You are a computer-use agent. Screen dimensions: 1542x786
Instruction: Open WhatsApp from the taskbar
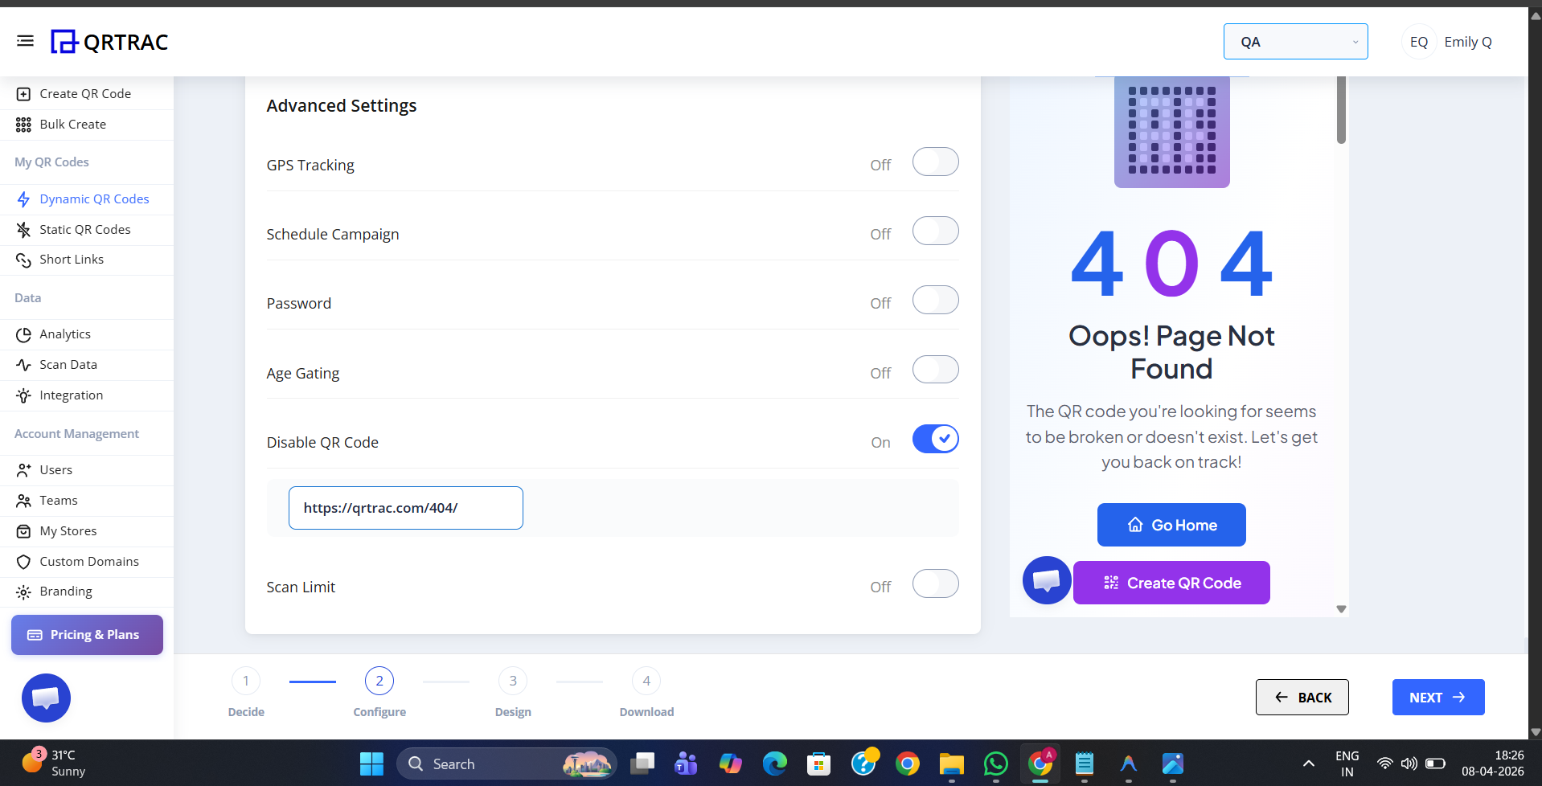(x=995, y=763)
